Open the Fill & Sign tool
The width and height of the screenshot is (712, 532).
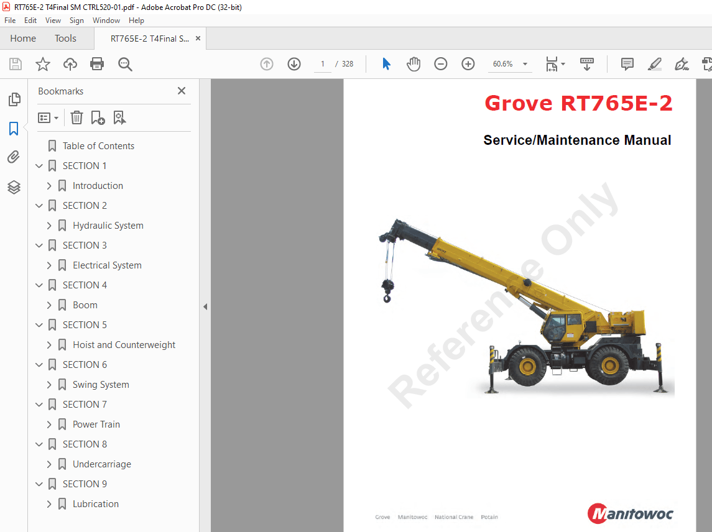[x=682, y=63]
